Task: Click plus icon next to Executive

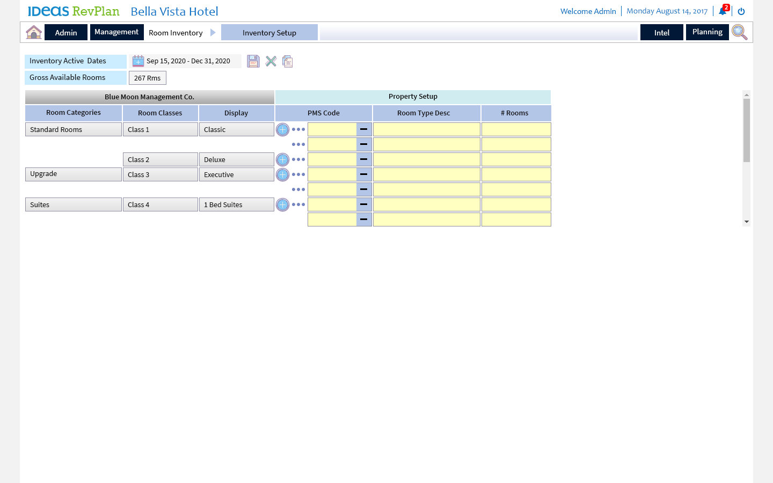Action: tap(282, 174)
